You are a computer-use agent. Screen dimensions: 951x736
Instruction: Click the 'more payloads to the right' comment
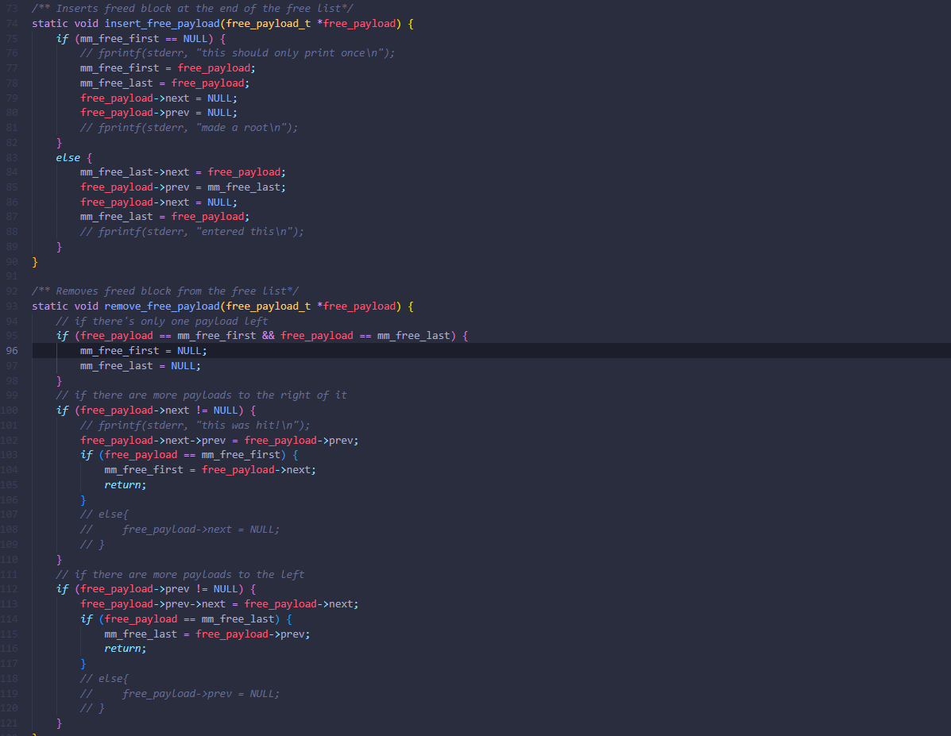pyautogui.click(x=201, y=395)
